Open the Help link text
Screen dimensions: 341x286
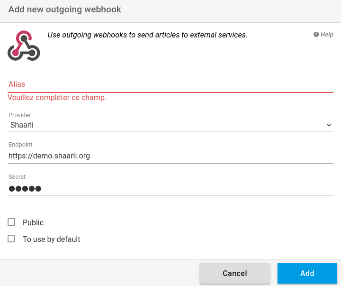[327, 35]
